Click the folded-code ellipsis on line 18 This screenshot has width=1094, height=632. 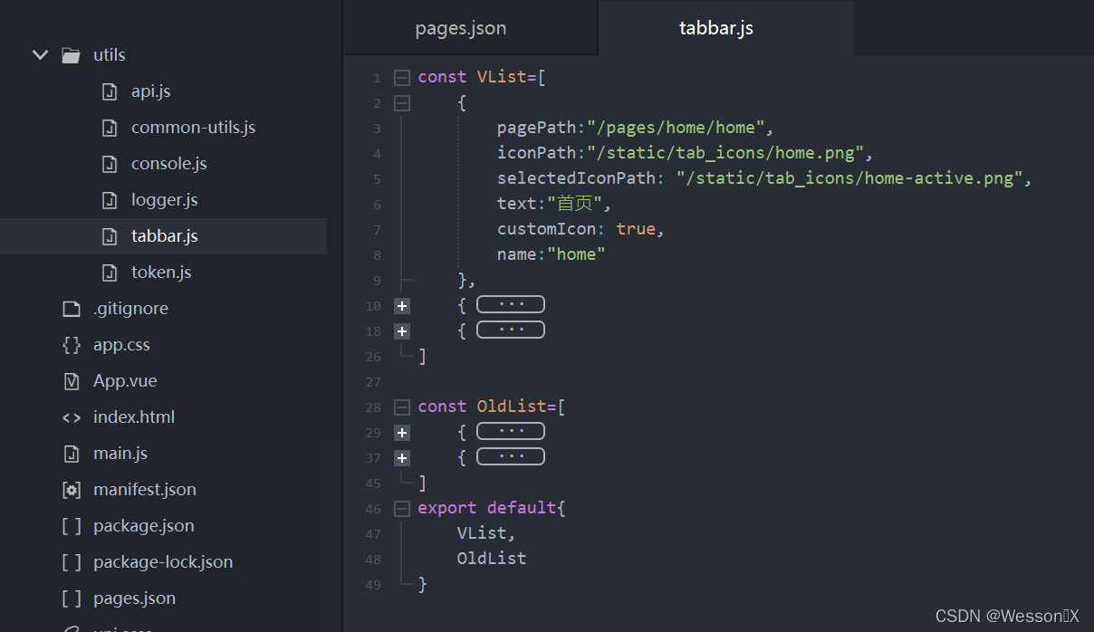click(511, 330)
